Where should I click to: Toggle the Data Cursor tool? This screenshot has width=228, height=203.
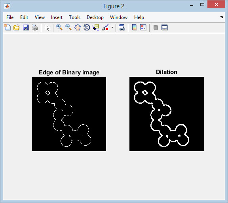(96, 27)
